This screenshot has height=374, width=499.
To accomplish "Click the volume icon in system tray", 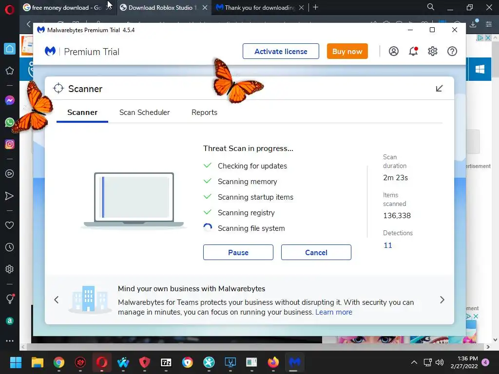I will pos(440,362).
